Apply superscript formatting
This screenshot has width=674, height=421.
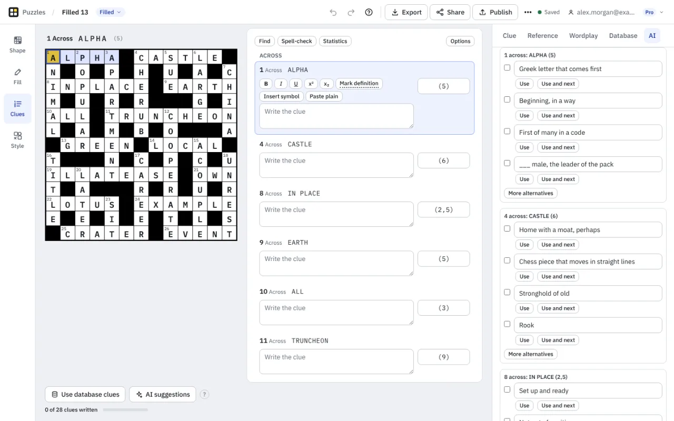(x=311, y=84)
